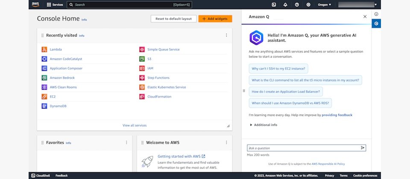Select the Application Load Balancer question

(x=286, y=92)
